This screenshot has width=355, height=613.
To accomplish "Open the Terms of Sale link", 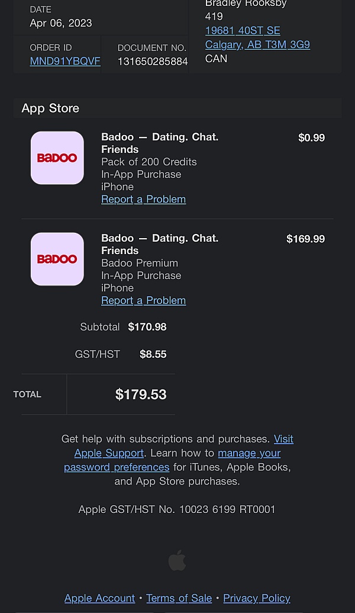I will pos(179,598).
